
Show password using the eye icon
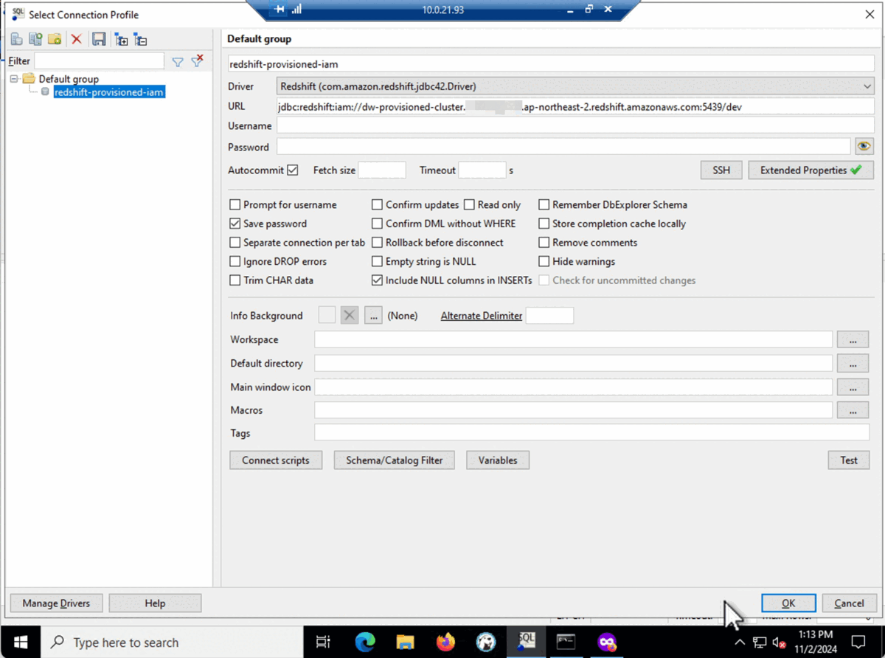[864, 147]
